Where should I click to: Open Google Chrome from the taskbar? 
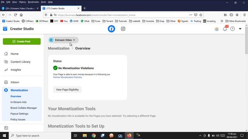coord(94,136)
